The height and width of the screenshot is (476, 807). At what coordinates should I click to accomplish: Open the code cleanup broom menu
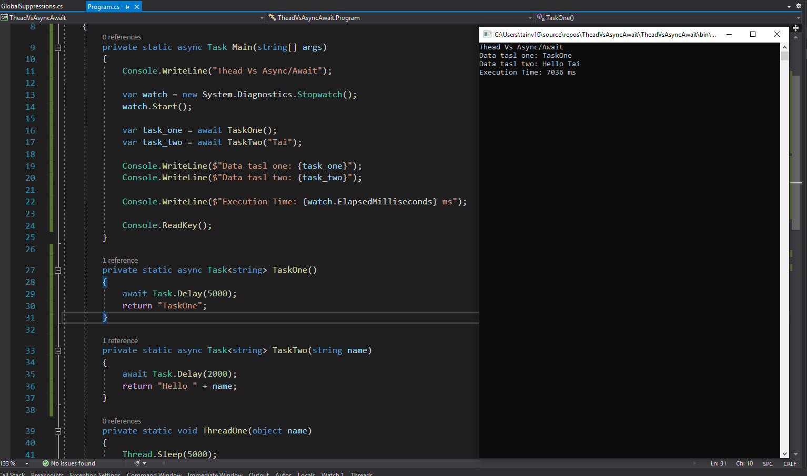tap(137, 463)
